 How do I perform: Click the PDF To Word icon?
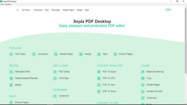(x=99, y=91)
